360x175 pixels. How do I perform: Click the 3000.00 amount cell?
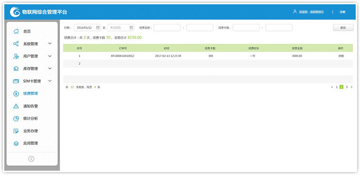(x=297, y=56)
